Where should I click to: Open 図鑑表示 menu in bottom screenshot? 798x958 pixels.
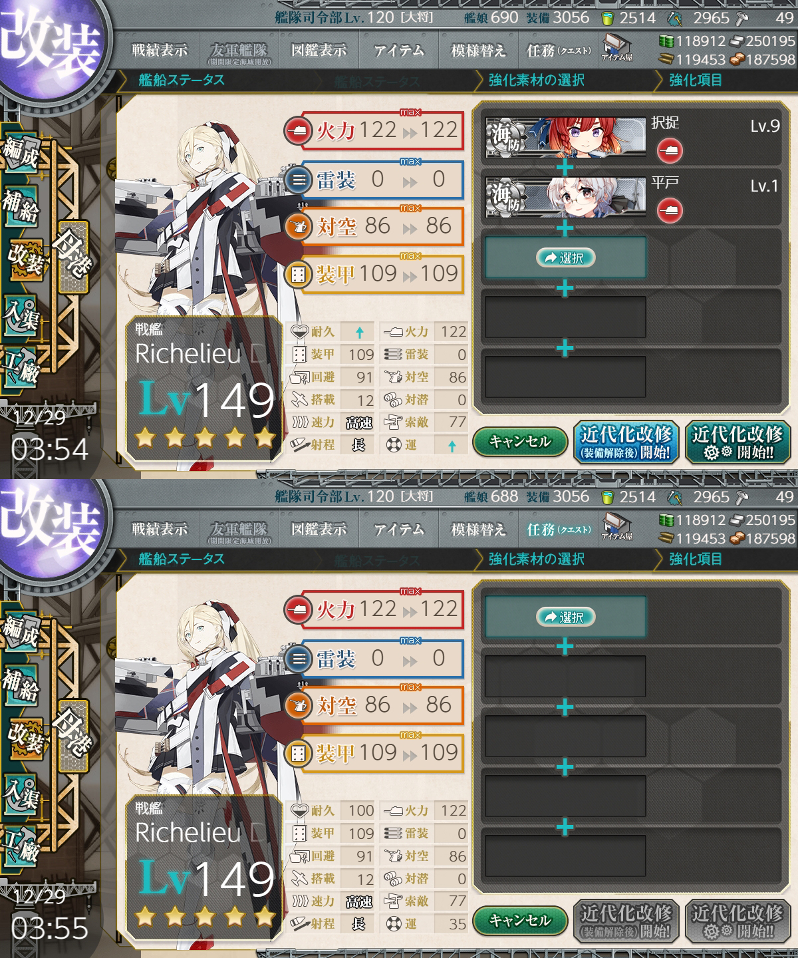click(319, 529)
